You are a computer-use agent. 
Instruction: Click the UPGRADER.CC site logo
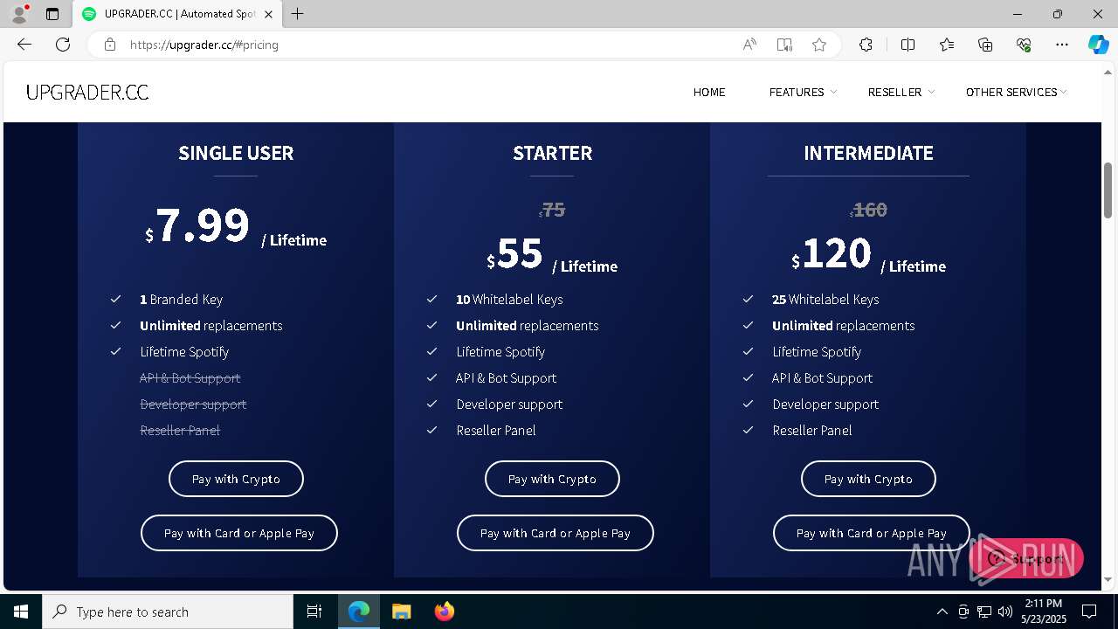[x=87, y=93]
